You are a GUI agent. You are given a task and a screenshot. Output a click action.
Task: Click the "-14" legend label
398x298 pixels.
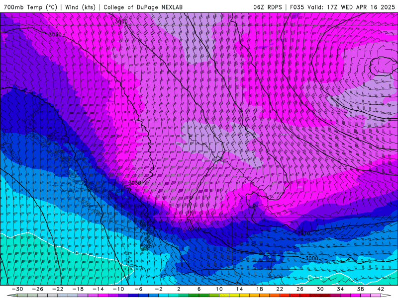(x=98, y=289)
